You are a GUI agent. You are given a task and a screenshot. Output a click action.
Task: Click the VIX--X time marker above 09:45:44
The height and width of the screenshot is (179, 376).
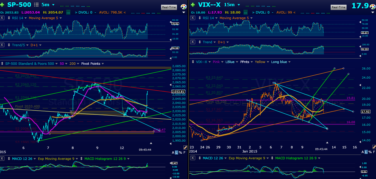click(327, 143)
